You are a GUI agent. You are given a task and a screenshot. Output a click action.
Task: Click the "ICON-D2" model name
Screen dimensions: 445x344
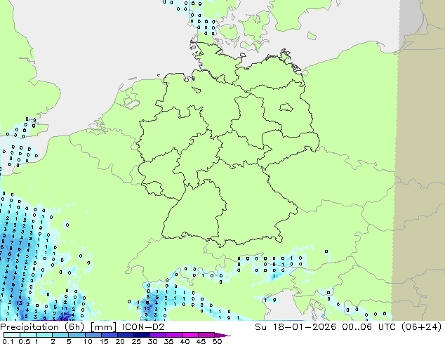pos(143,326)
